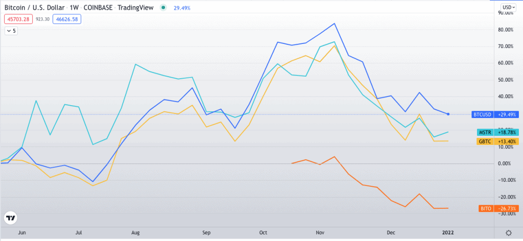Click the Nov label on the time axis

320,232
